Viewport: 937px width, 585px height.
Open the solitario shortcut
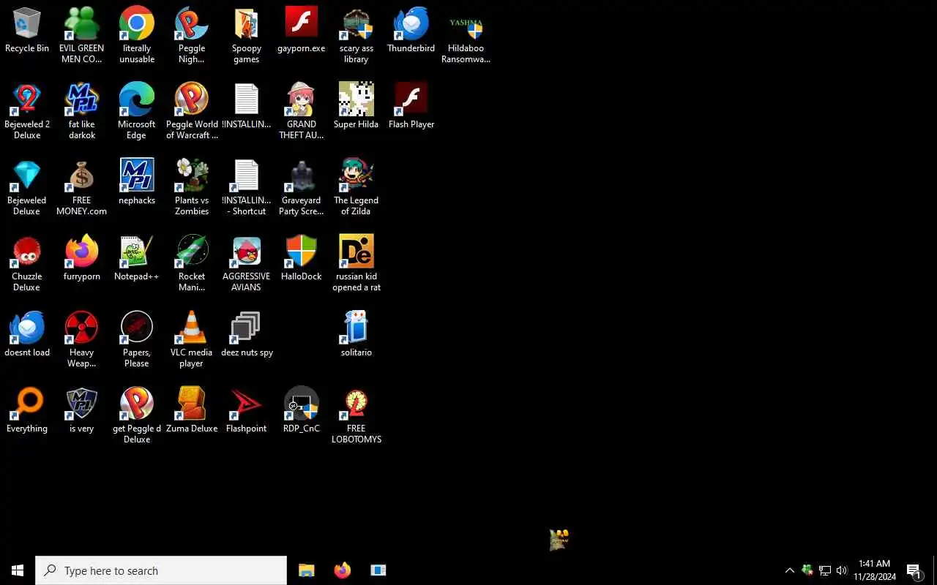pyautogui.click(x=356, y=335)
